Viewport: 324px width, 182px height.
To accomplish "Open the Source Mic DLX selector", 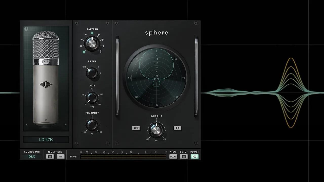I will 32,156.
